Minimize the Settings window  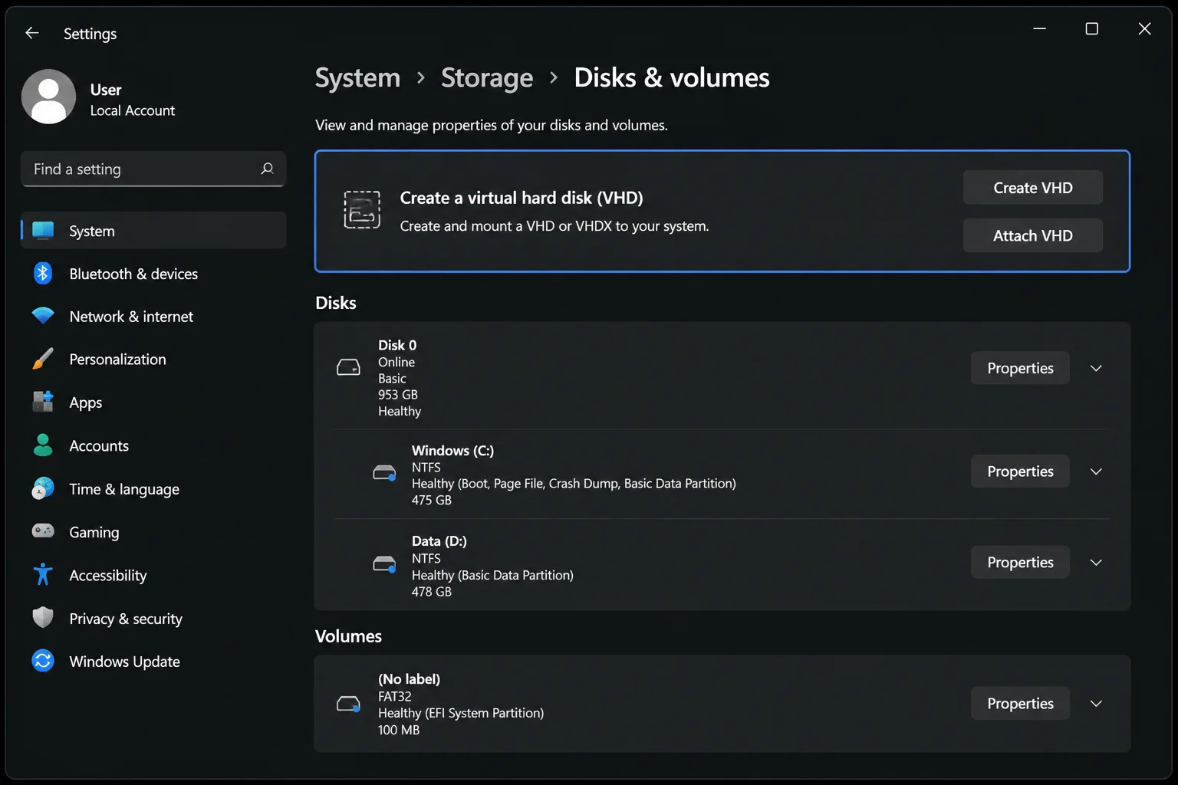pos(1039,28)
